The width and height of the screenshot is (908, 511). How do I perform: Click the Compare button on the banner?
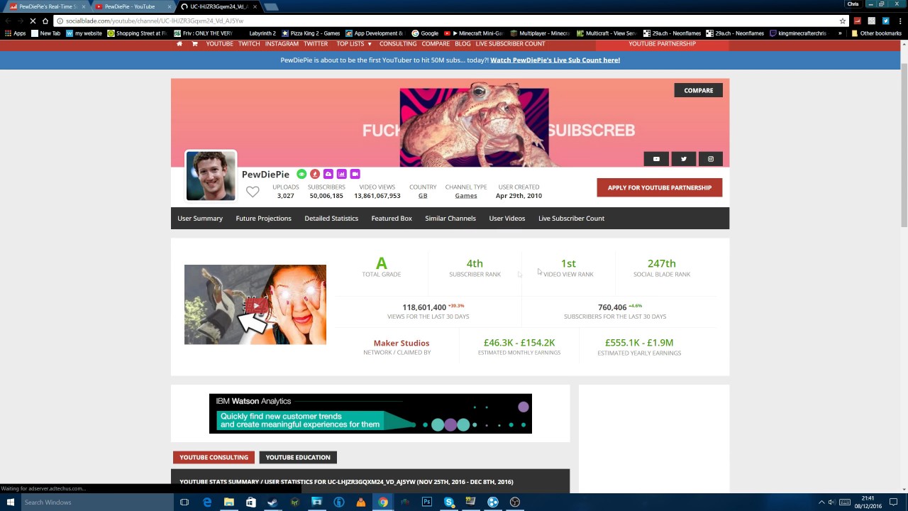pyautogui.click(x=699, y=90)
